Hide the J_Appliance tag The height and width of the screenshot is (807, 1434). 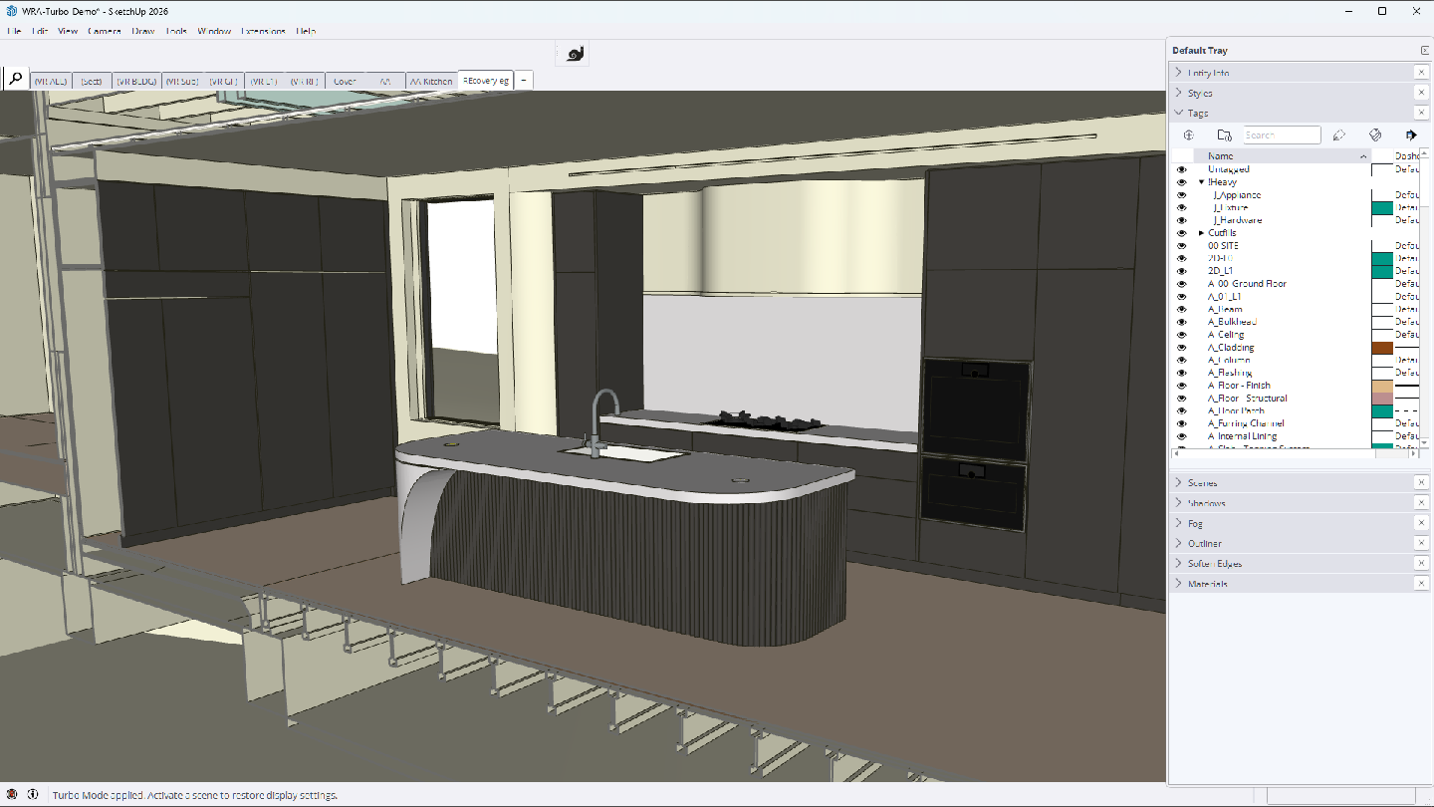coord(1182,195)
